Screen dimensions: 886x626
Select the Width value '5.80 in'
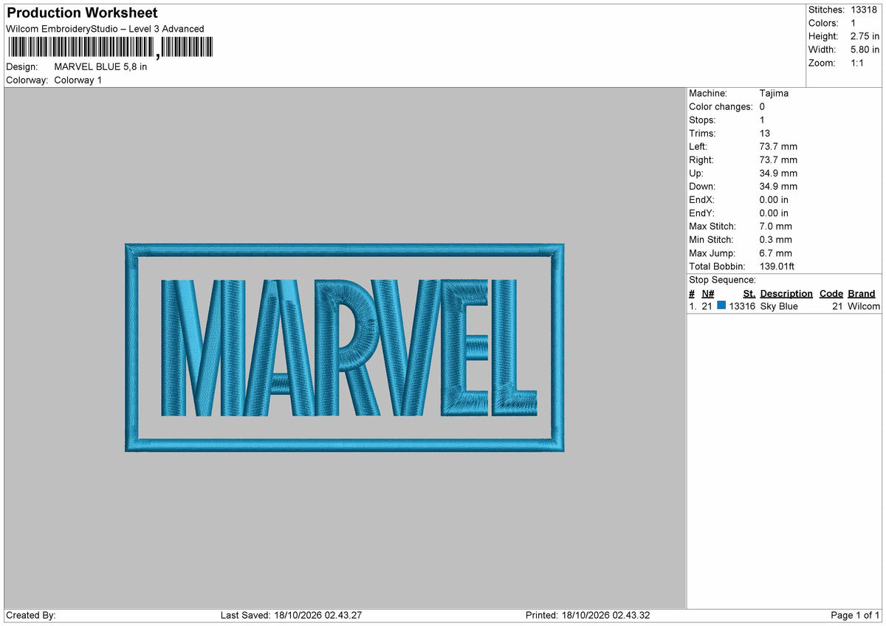click(x=865, y=49)
